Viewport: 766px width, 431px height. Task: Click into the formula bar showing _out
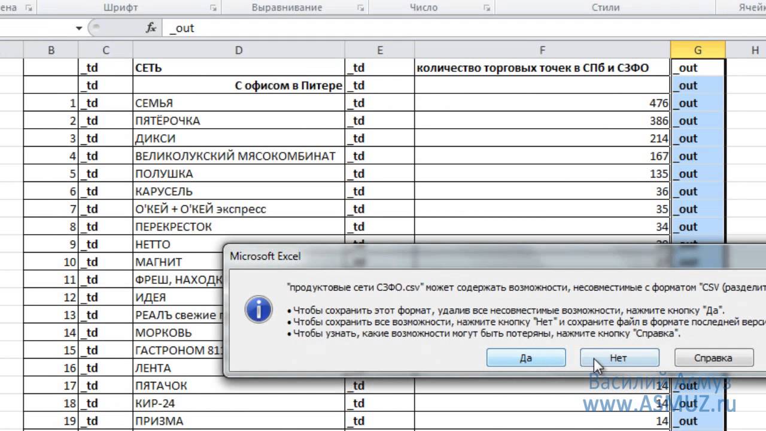(464, 28)
